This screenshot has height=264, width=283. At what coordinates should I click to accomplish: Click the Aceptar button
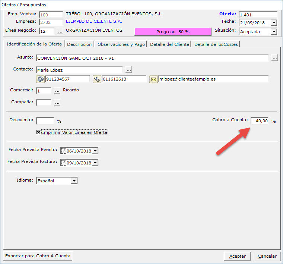tap(237, 256)
